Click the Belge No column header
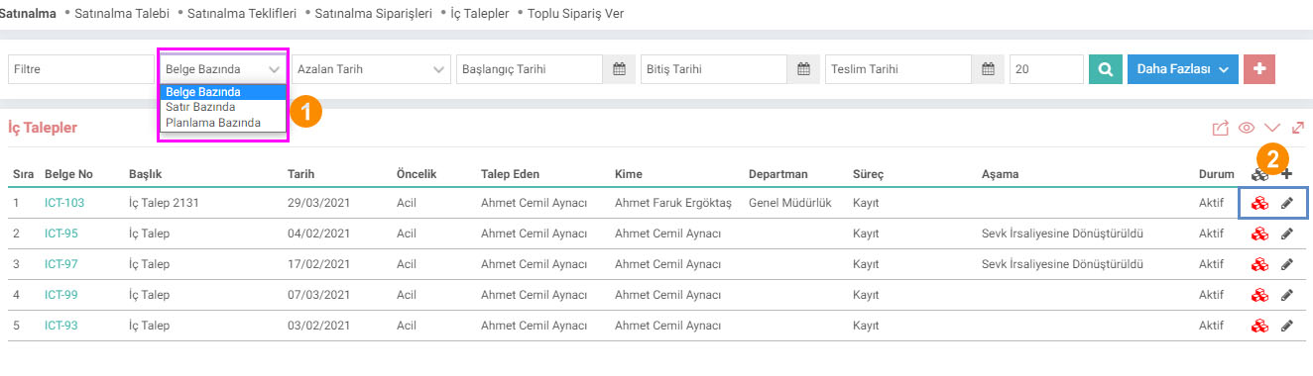 68,174
